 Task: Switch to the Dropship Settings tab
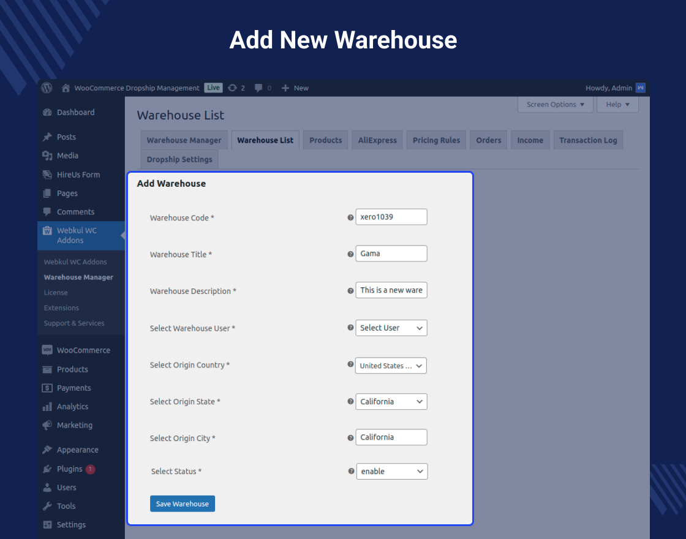point(179,160)
